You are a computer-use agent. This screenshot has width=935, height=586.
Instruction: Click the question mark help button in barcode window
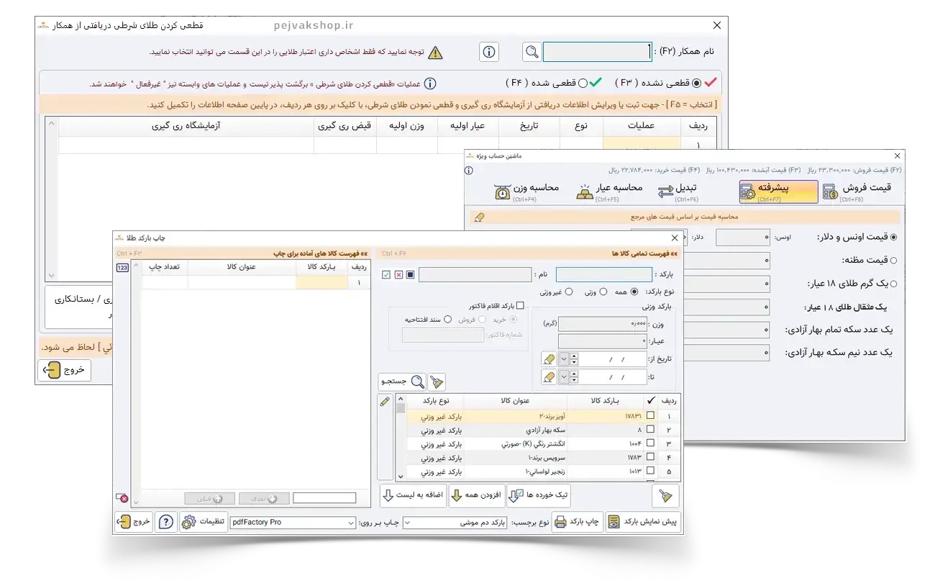coord(165,523)
